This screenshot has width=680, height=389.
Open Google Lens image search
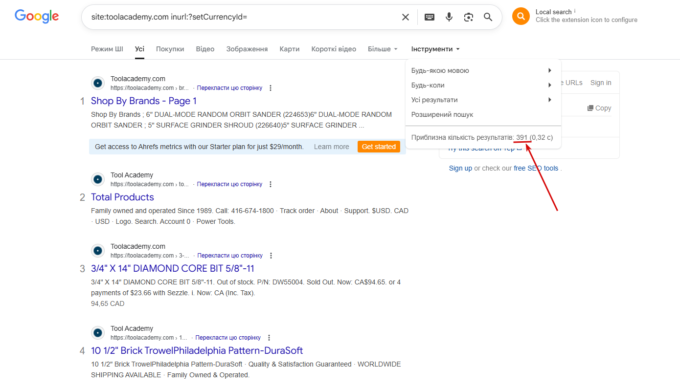point(469,17)
